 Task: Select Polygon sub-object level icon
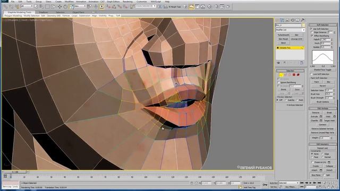pos(294,75)
